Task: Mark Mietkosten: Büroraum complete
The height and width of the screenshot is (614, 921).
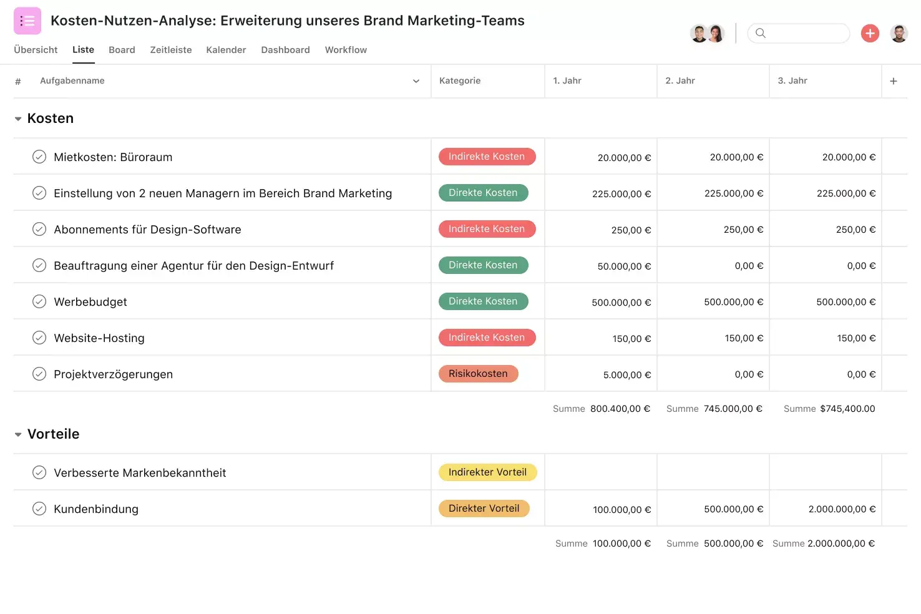Action: click(39, 157)
